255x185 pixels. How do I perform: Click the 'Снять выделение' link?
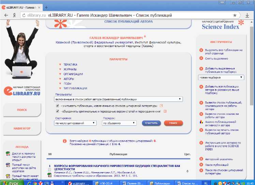(x=216, y=59)
